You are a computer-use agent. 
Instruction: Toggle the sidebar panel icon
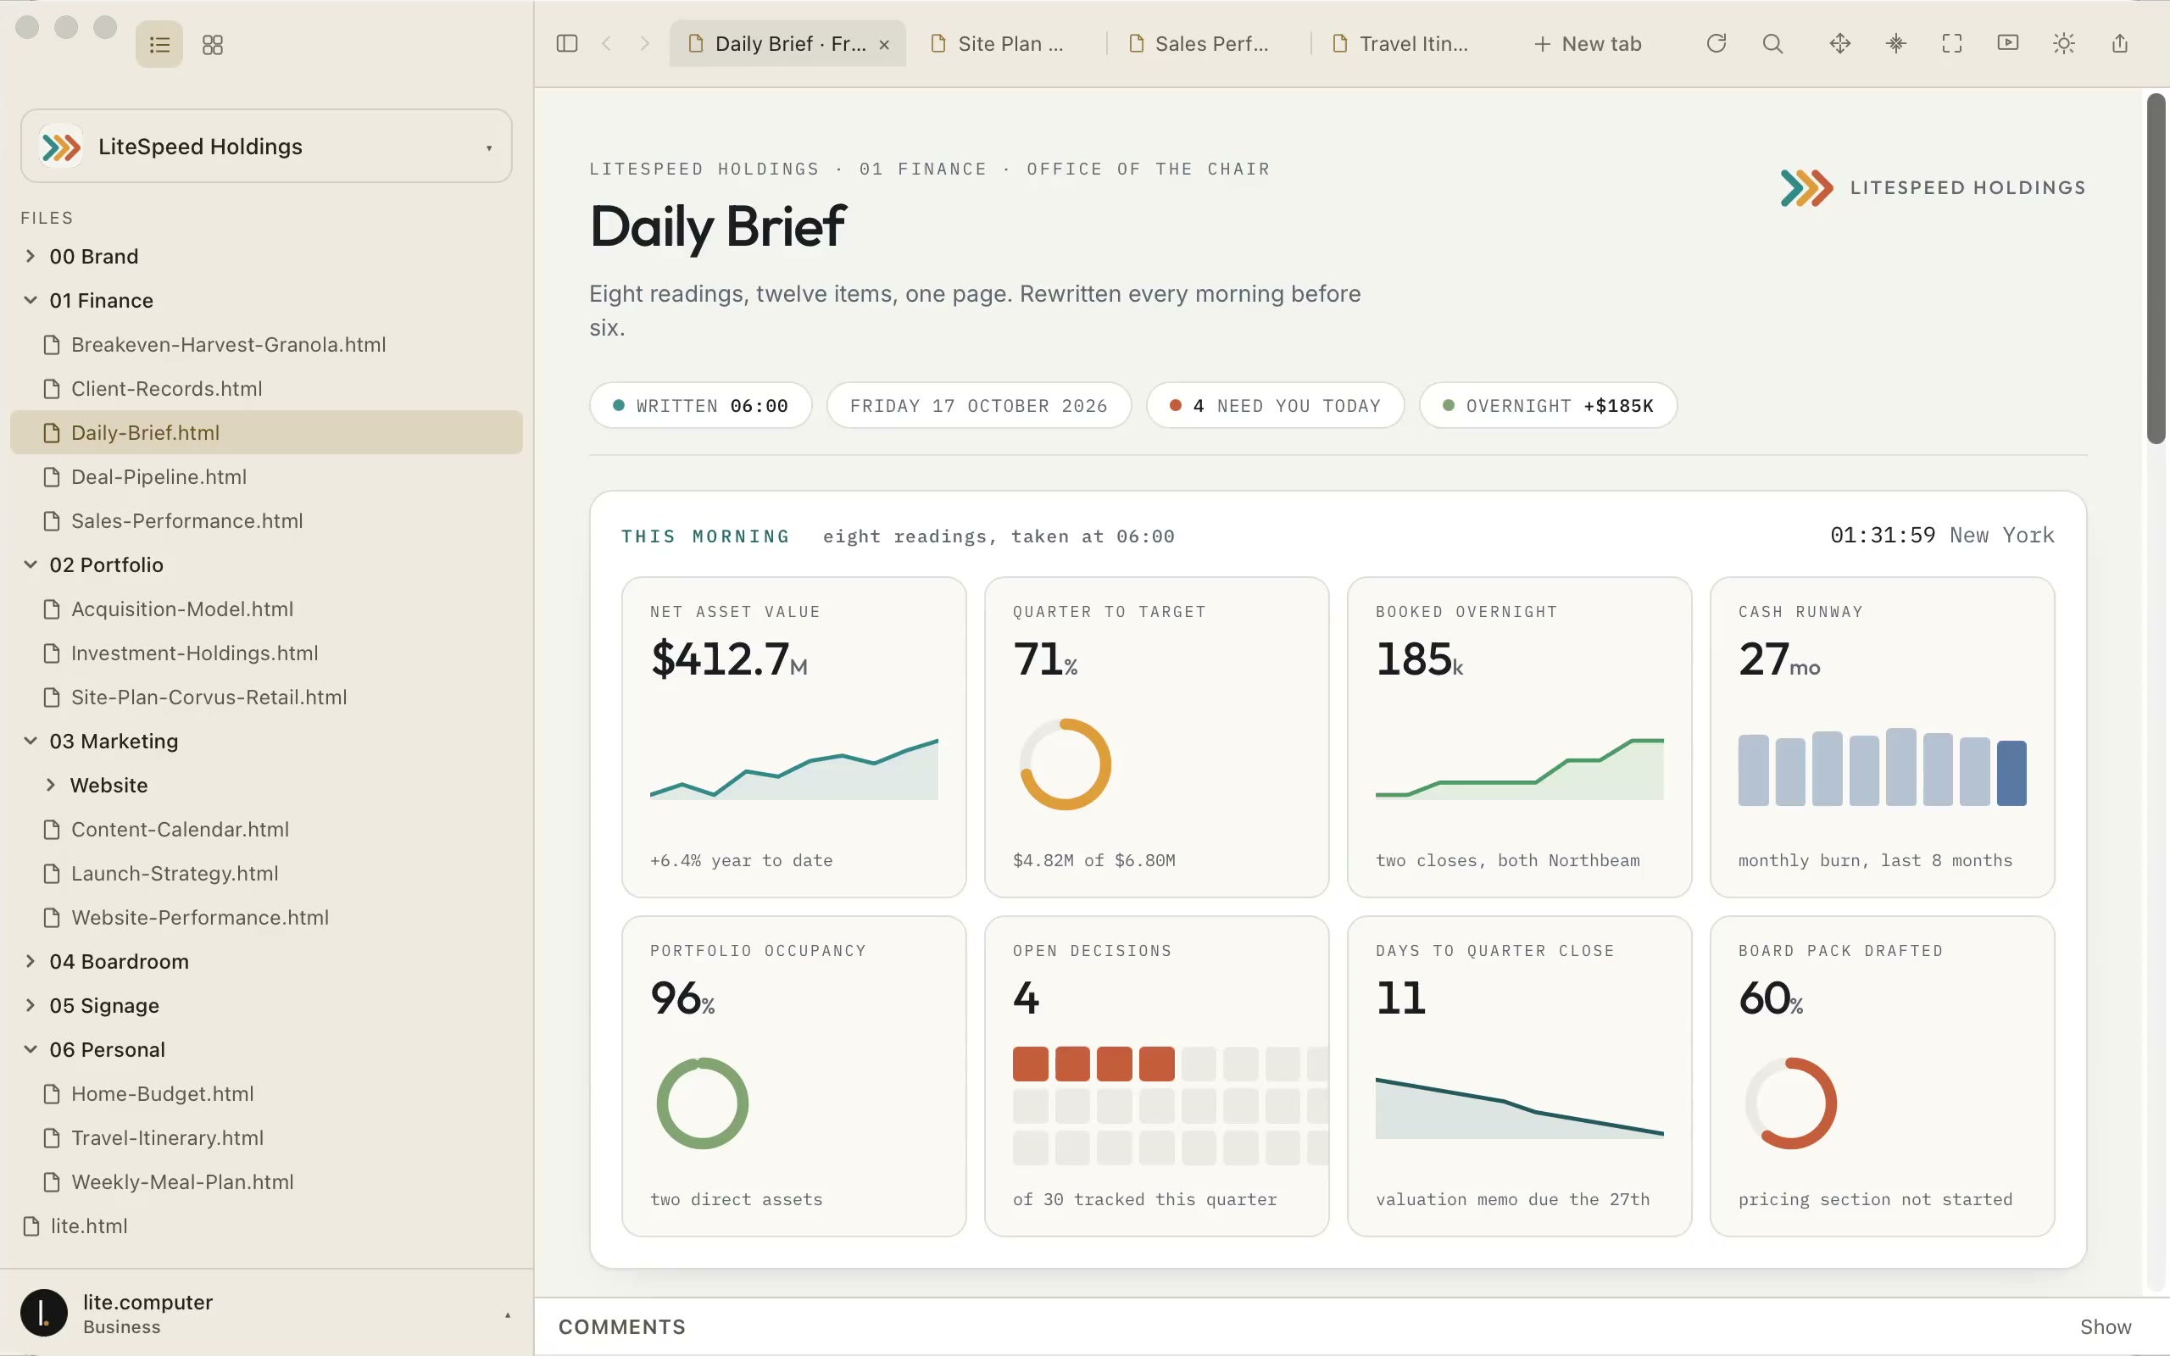pos(567,43)
